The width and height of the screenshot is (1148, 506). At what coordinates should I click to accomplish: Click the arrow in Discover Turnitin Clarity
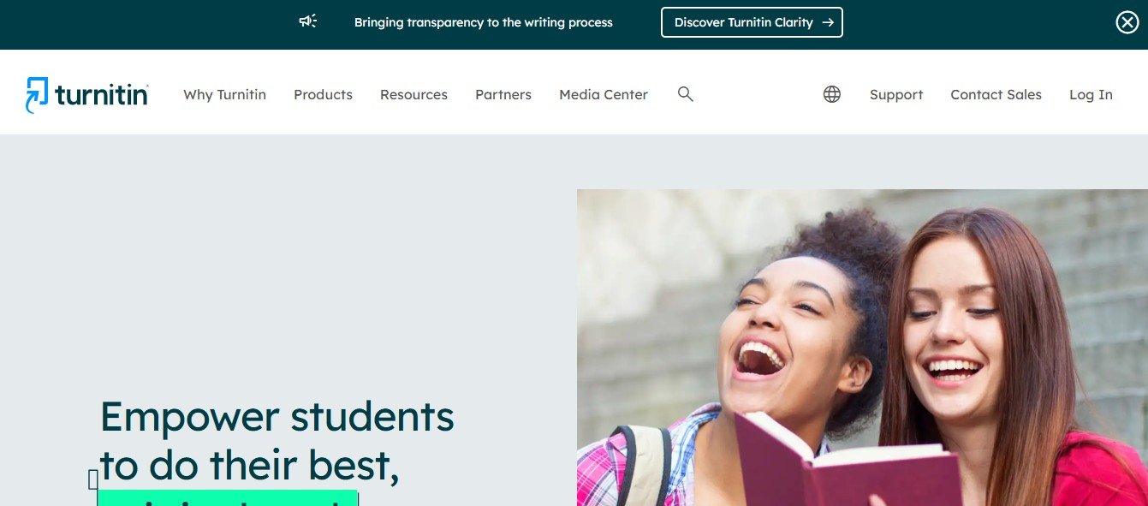click(827, 22)
